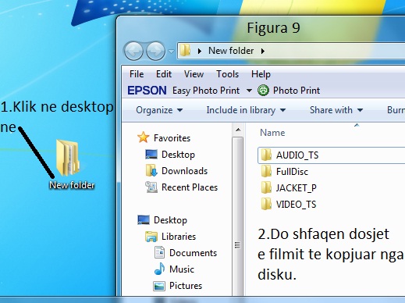Select Favorites in navigation pane
Screen dimensions: 405x303
click(x=172, y=138)
